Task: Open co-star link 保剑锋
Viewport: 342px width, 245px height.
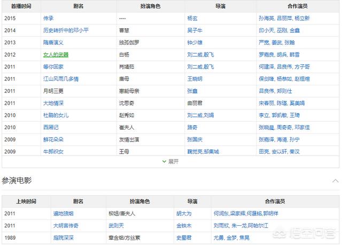Action: coord(266,79)
